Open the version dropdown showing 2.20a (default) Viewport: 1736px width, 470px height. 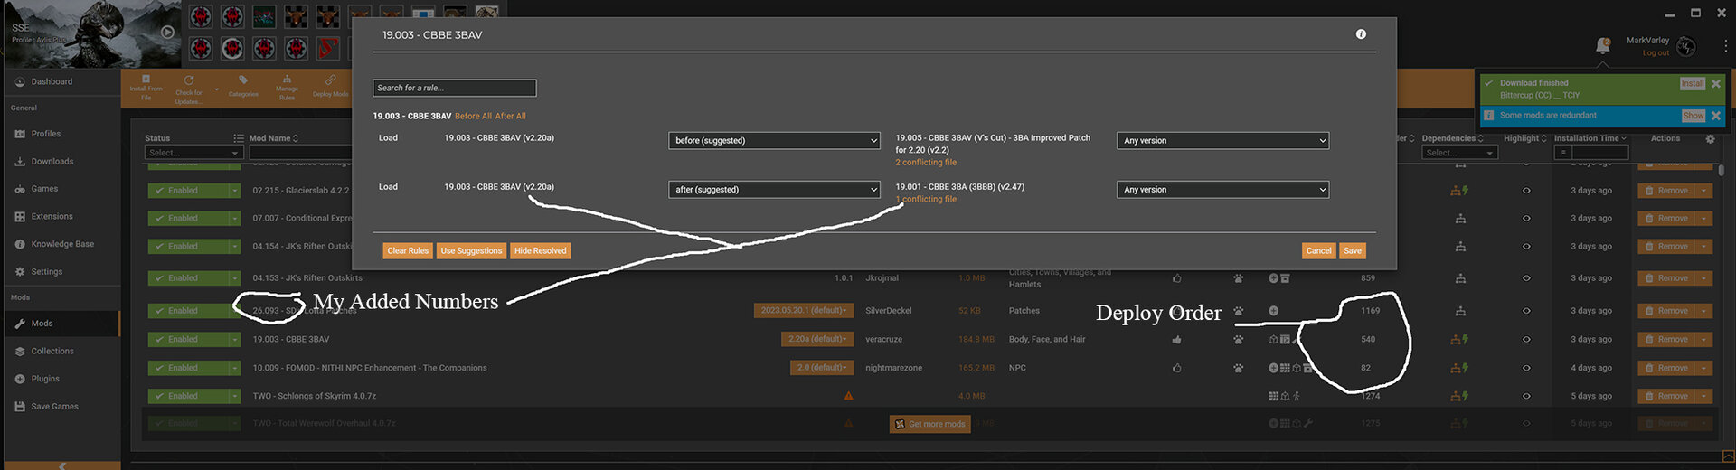[817, 340]
